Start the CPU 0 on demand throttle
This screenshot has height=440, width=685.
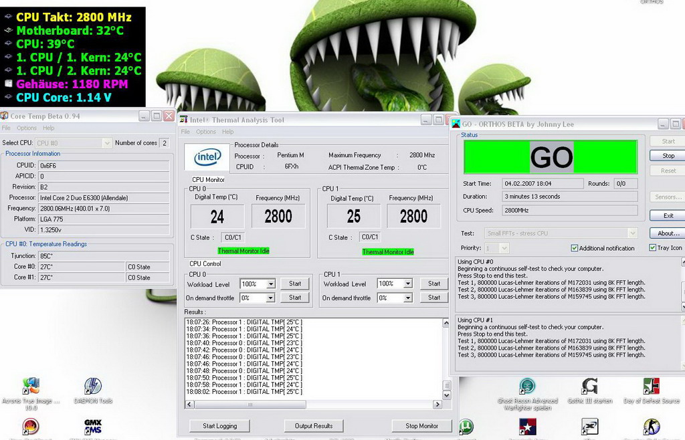pyautogui.click(x=295, y=298)
